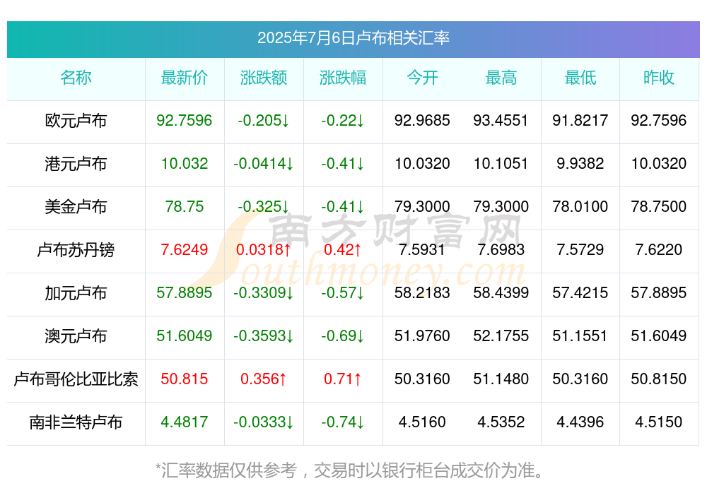The width and height of the screenshot is (707, 493).
Task: Click low value 9.9382
Action: coord(580,164)
